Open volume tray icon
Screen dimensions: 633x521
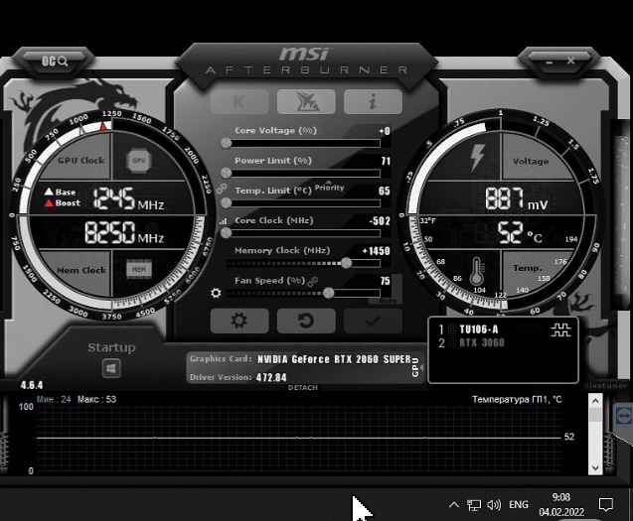494,504
